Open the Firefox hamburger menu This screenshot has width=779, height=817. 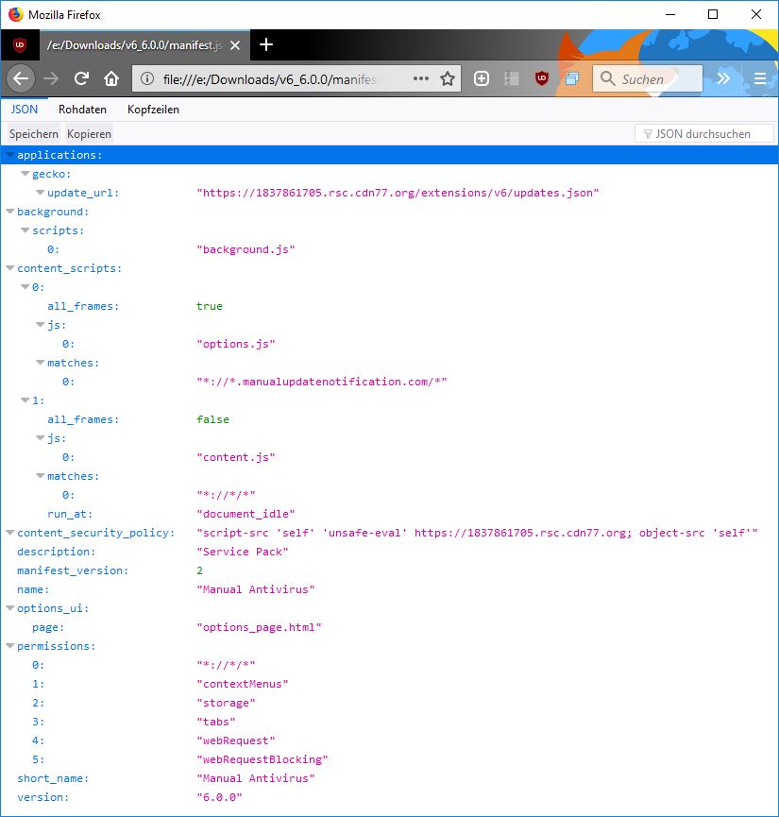coord(759,78)
